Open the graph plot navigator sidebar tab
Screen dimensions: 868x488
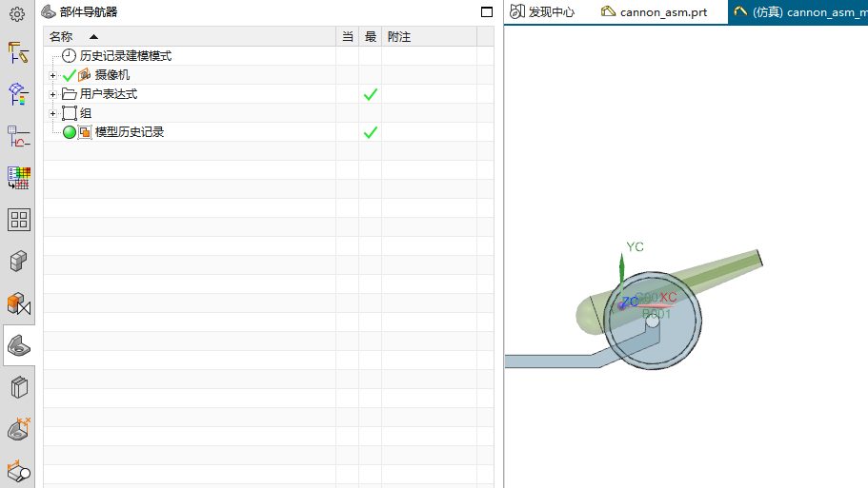point(18,136)
